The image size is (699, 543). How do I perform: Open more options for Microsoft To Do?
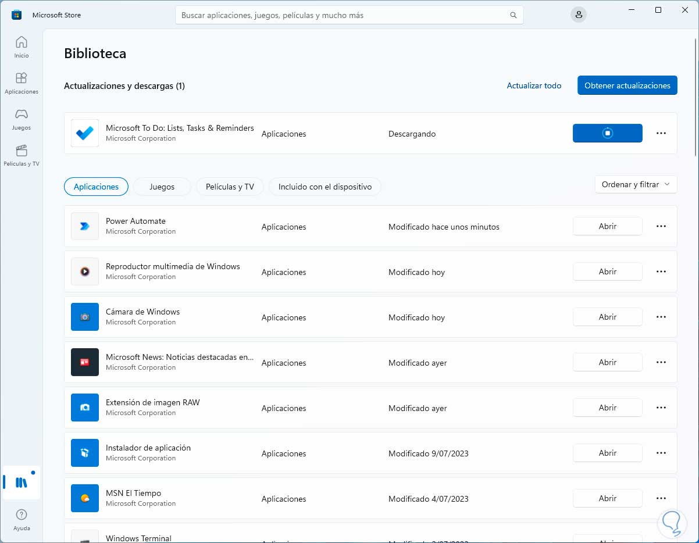pyautogui.click(x=661, y=133)
